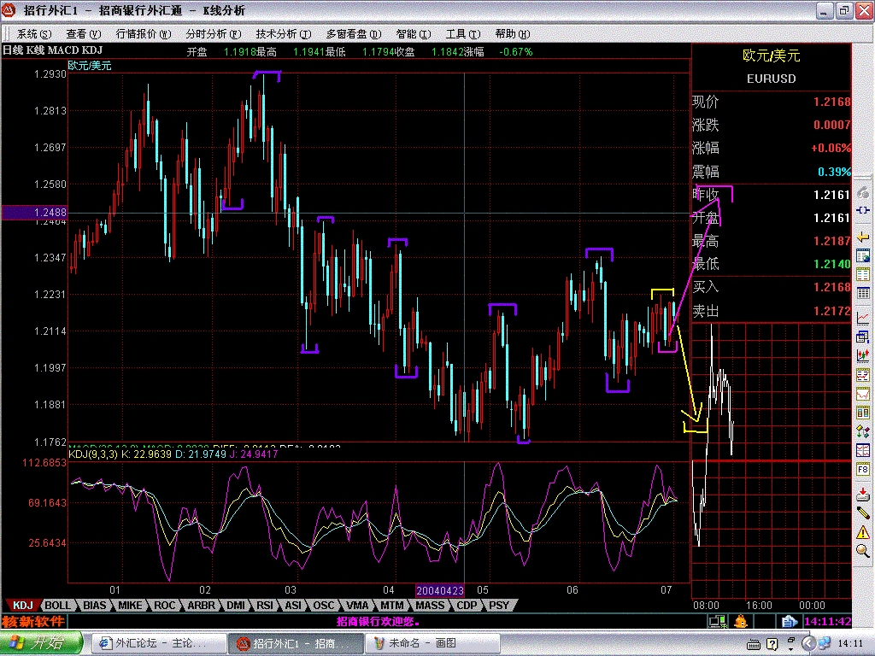Click the 20040423 date marker on timeline
This screenshot has height=656, width=875.
pyautogui.click(x=439, y=590)
